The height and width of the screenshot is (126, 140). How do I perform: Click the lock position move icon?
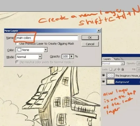point(119,69)
